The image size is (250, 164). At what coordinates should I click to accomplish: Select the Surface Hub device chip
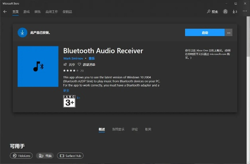tap(70, 156)
